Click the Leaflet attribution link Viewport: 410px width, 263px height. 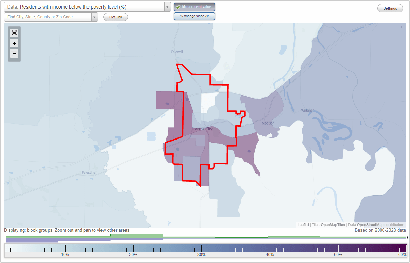[x=303, y=225]
